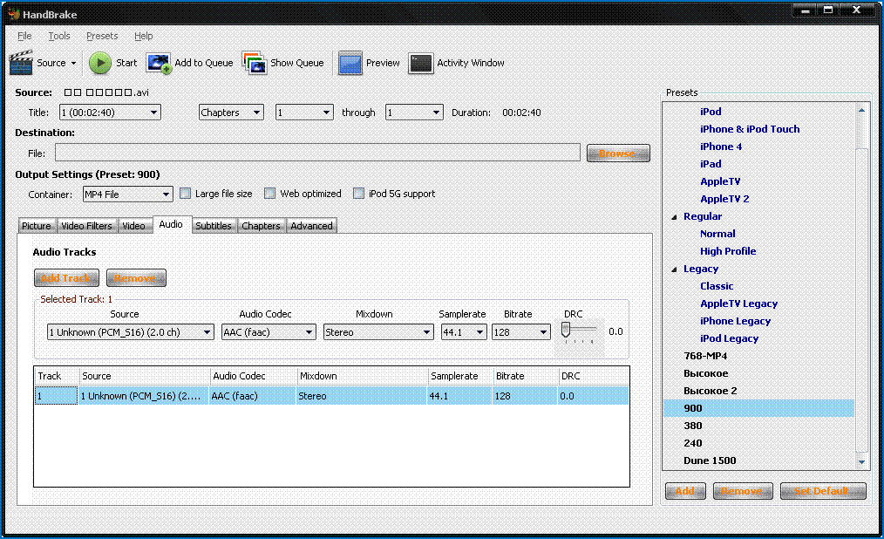The image size is (884, 539).
Task: Click the Source clapperboard icon
Action: point(21,63)
